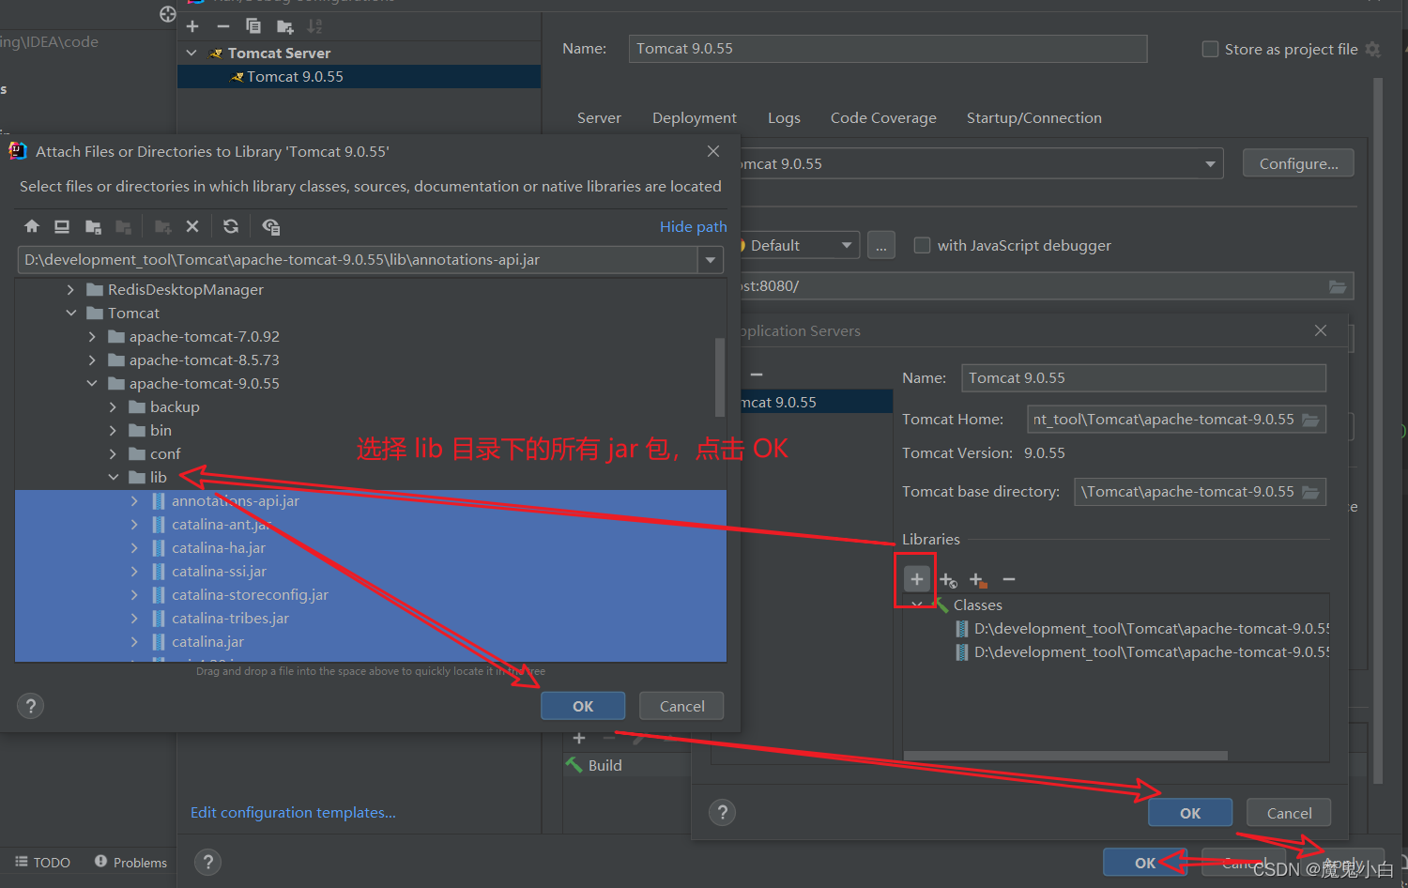
Task: Click the module directory icon
Action: (123, 226)
